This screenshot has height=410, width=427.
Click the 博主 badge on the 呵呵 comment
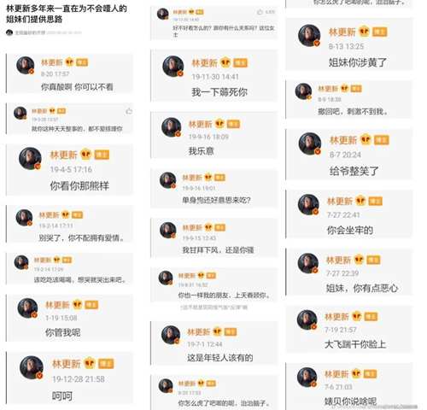tap(106, 364)
